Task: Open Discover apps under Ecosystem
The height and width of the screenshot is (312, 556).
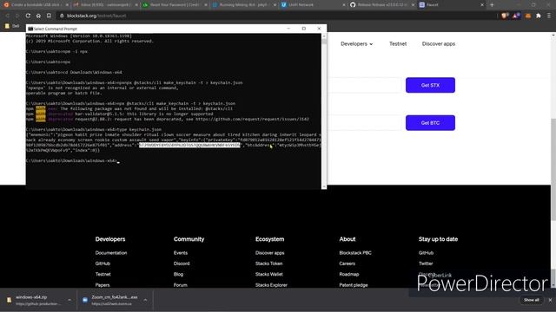Action: 269,253
